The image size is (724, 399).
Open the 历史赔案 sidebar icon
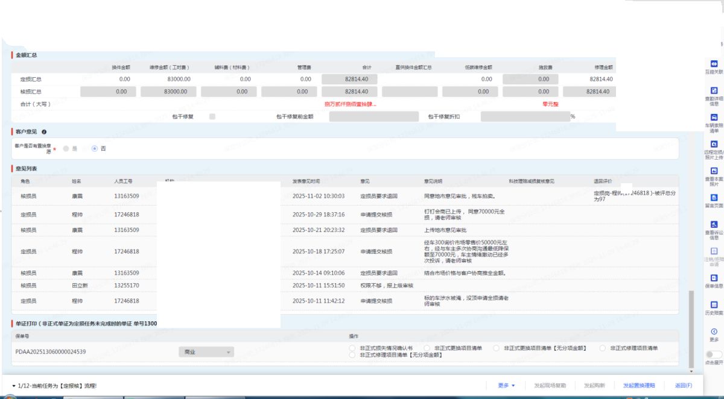[x=714, y=305]
